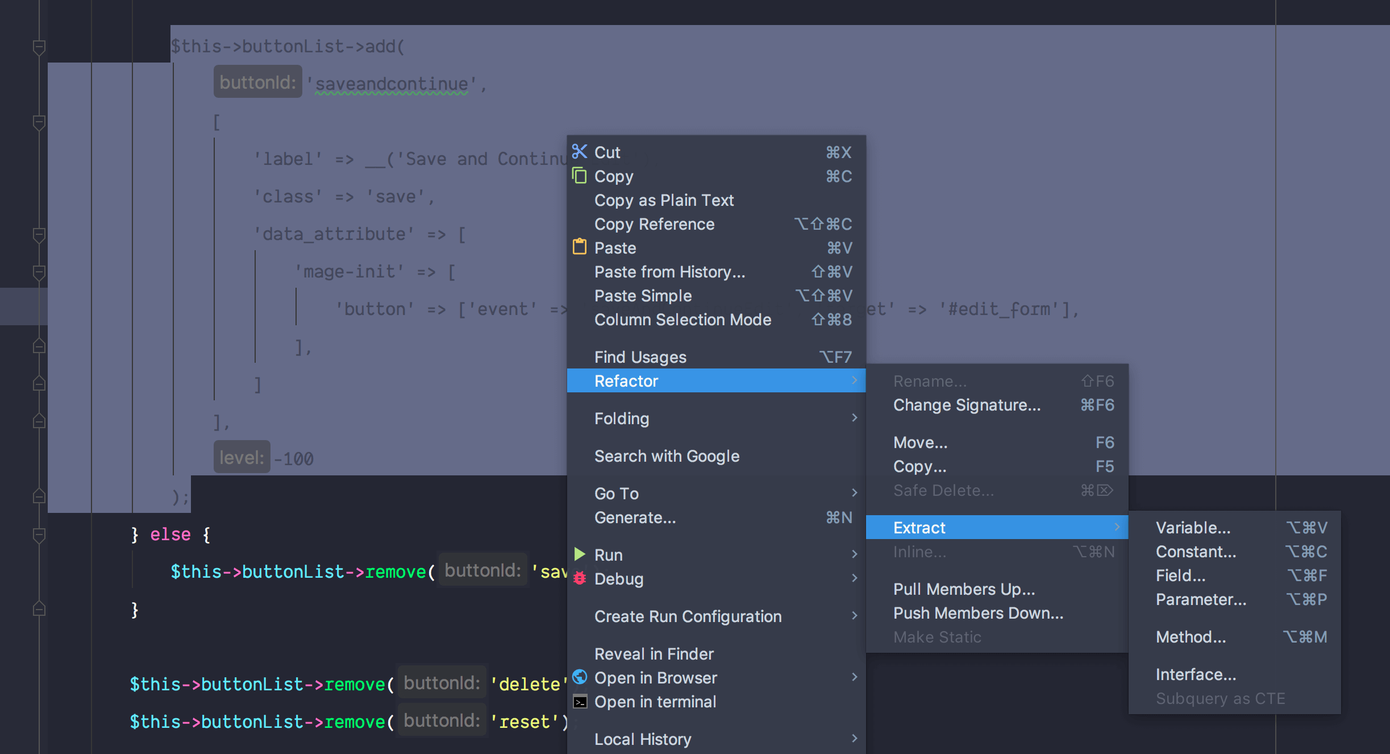This screenshot has width=1390, height=754.
Task: Choose Copy… in Refactor submenu
Action: pyautogui.click(x=997, y=466)
